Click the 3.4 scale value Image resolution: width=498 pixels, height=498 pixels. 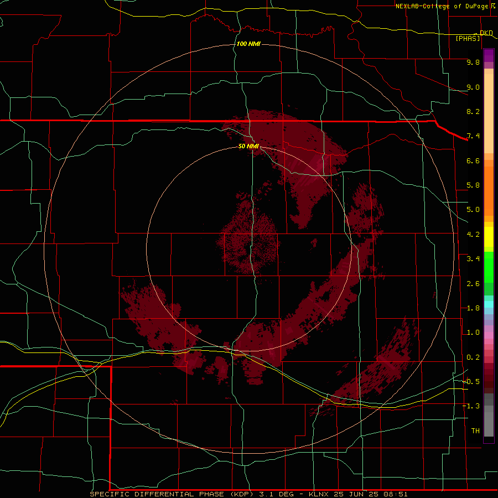[473, 259]
